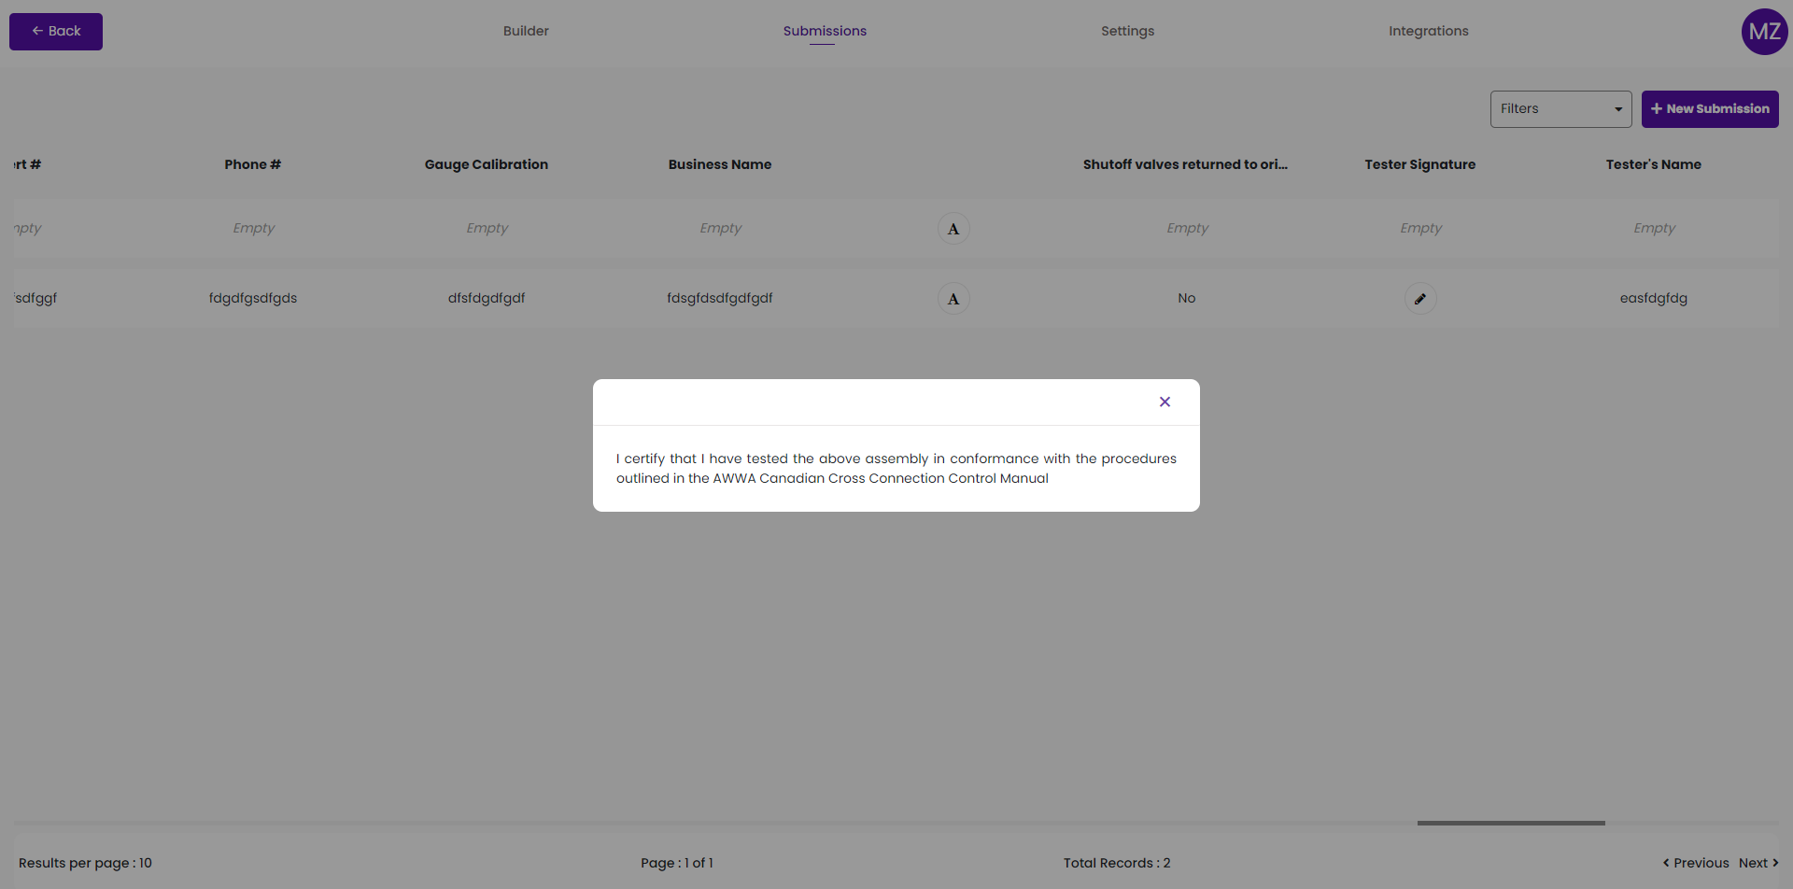1793x889 pixels.
Task: Open the MZ user avatar menu
Action: point(1764,32)
